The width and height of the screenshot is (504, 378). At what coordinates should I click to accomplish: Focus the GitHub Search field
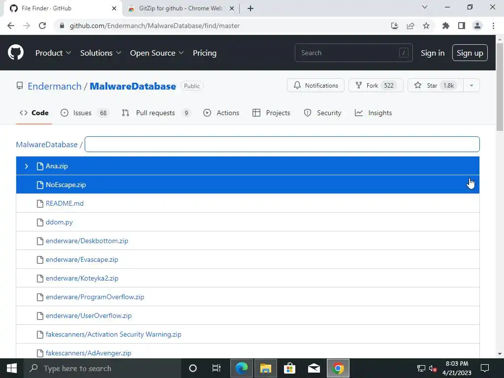353,53
